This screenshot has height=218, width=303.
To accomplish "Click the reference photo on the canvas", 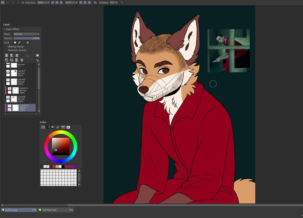I will point(228,51).
